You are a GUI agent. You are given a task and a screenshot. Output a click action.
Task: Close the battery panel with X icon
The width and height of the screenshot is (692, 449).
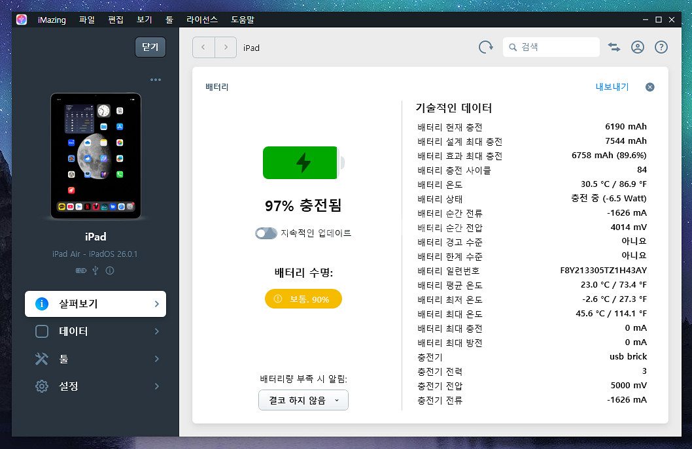[649, 87]
